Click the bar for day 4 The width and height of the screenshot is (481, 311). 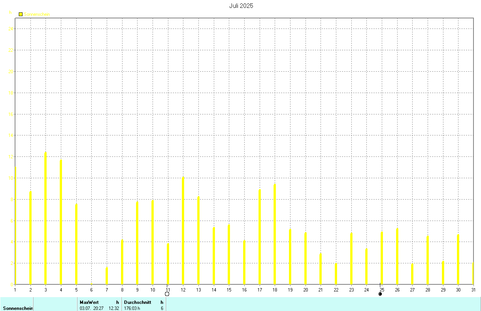pos(61,221)
